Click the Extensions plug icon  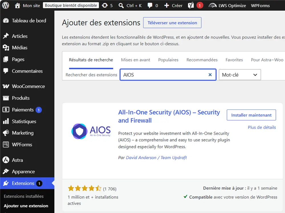(6, 183)
